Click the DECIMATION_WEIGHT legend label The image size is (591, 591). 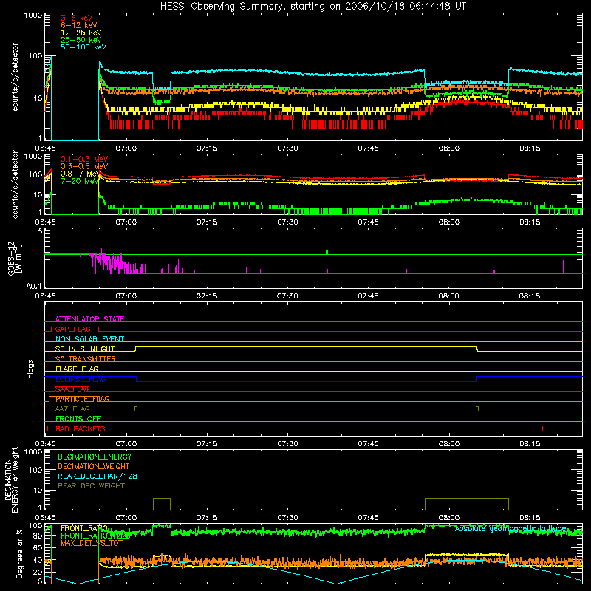[x=94, y=466]
